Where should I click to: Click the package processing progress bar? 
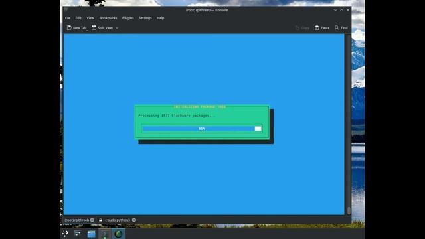202,129
